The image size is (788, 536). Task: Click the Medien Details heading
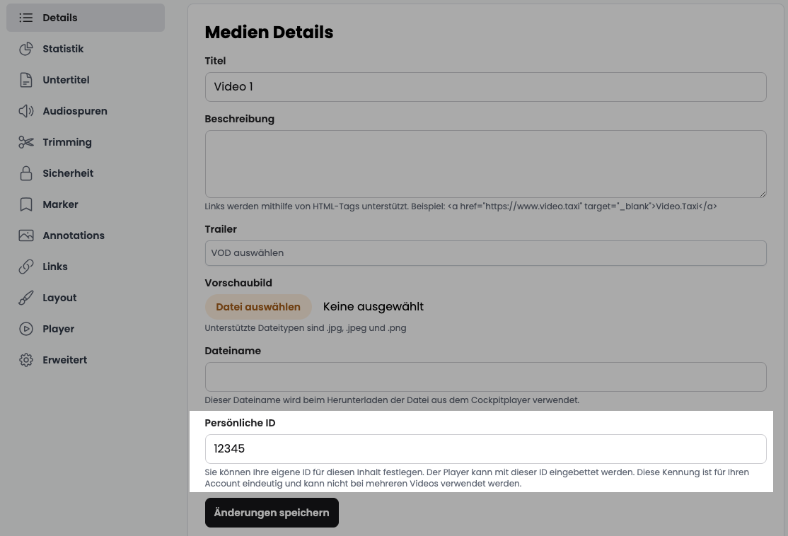click(x=269, y=32)
